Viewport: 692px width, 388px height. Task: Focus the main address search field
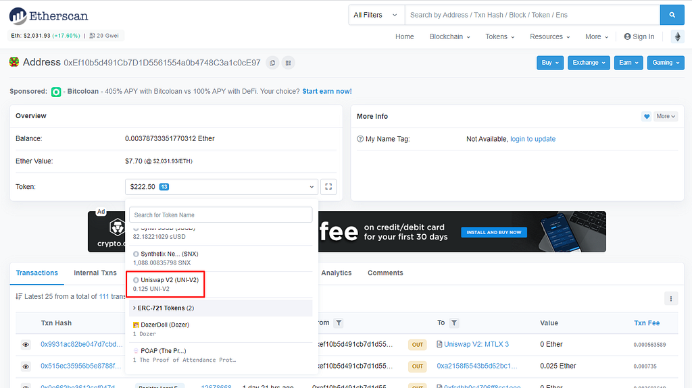click(x=533, y=15)
